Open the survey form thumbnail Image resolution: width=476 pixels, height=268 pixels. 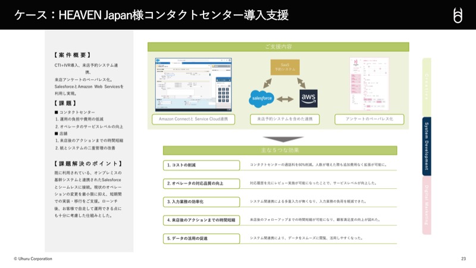tap(369, 84)
